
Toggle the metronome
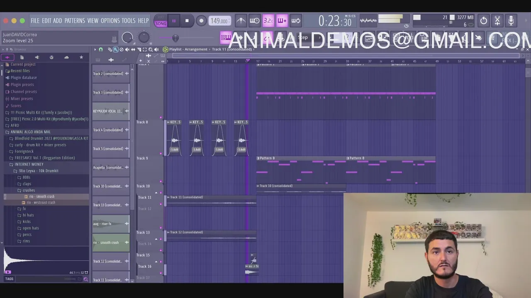pos(241,21)
